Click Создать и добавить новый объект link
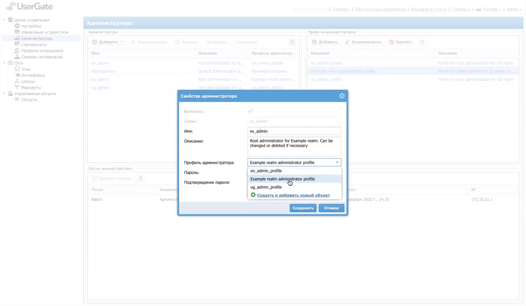Screen dimensions: 526x306 point(293,195)
